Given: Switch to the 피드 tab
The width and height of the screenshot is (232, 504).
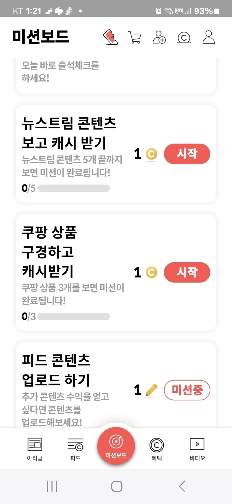Looking at the screenshot, I should pyautogui.click(x=75, y=449).
